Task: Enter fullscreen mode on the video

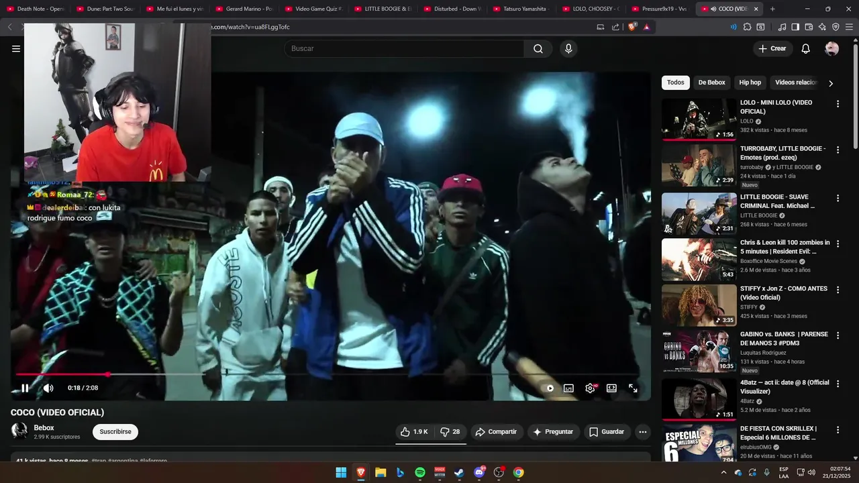Action: point(633,388)
